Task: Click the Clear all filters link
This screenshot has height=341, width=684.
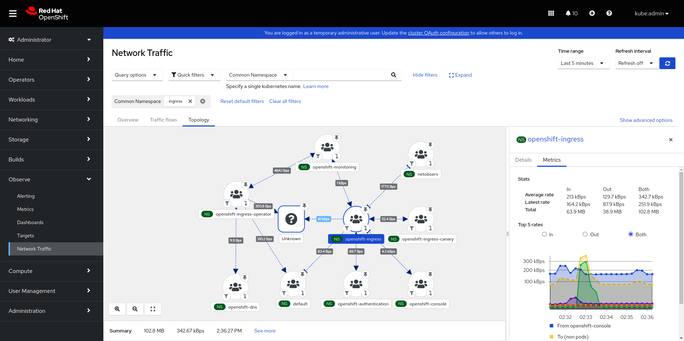Action: pyautogui.click(x=285, y=101)
